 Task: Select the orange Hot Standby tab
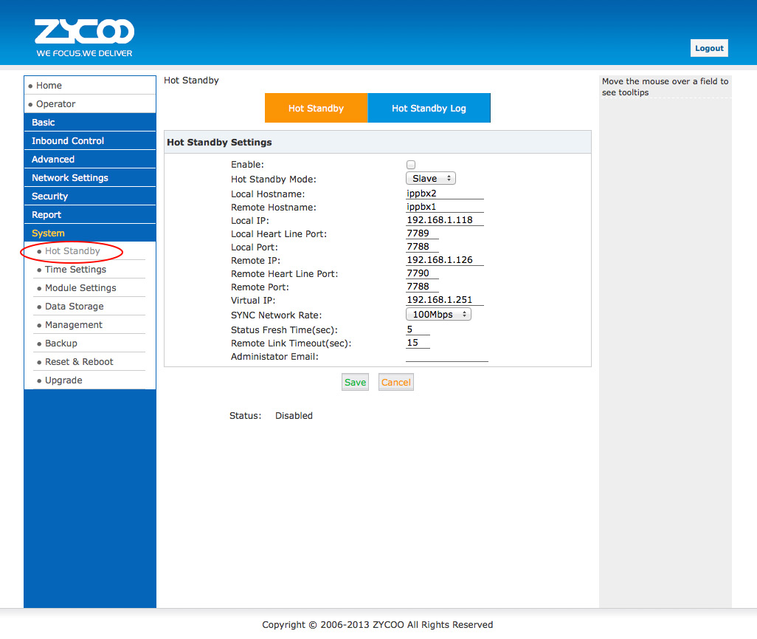(x=316, y=108)
